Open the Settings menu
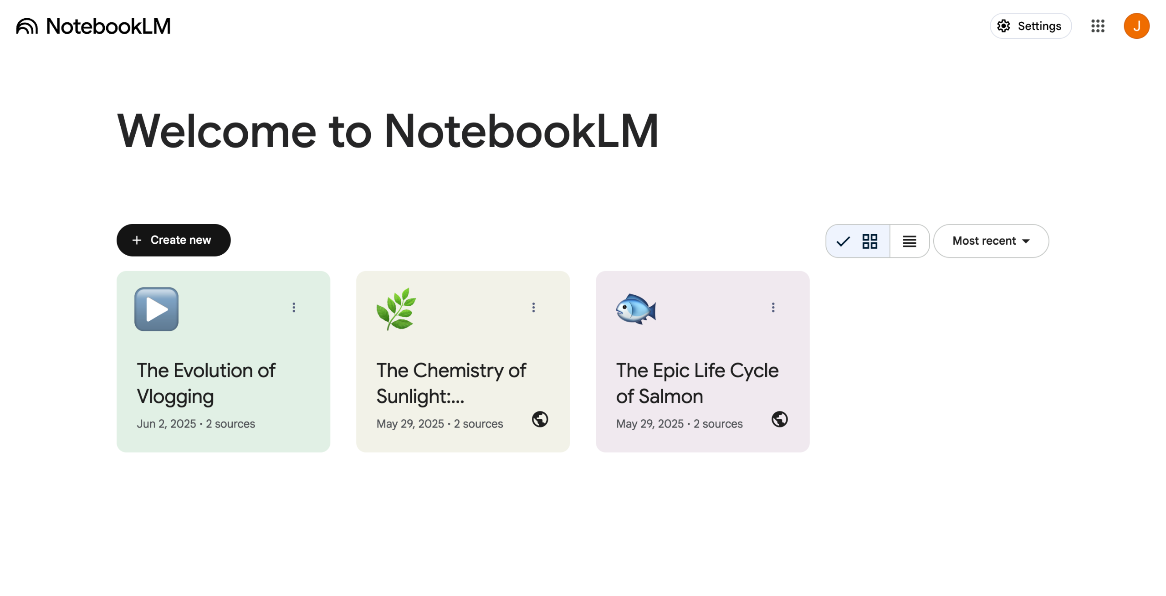 click(1030, 26)
